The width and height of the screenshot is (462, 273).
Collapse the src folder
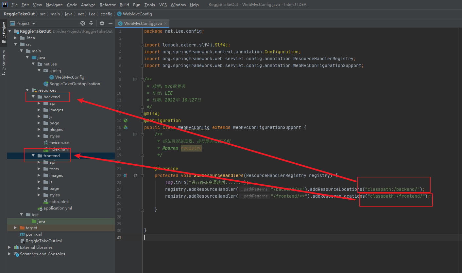(15, 45)
